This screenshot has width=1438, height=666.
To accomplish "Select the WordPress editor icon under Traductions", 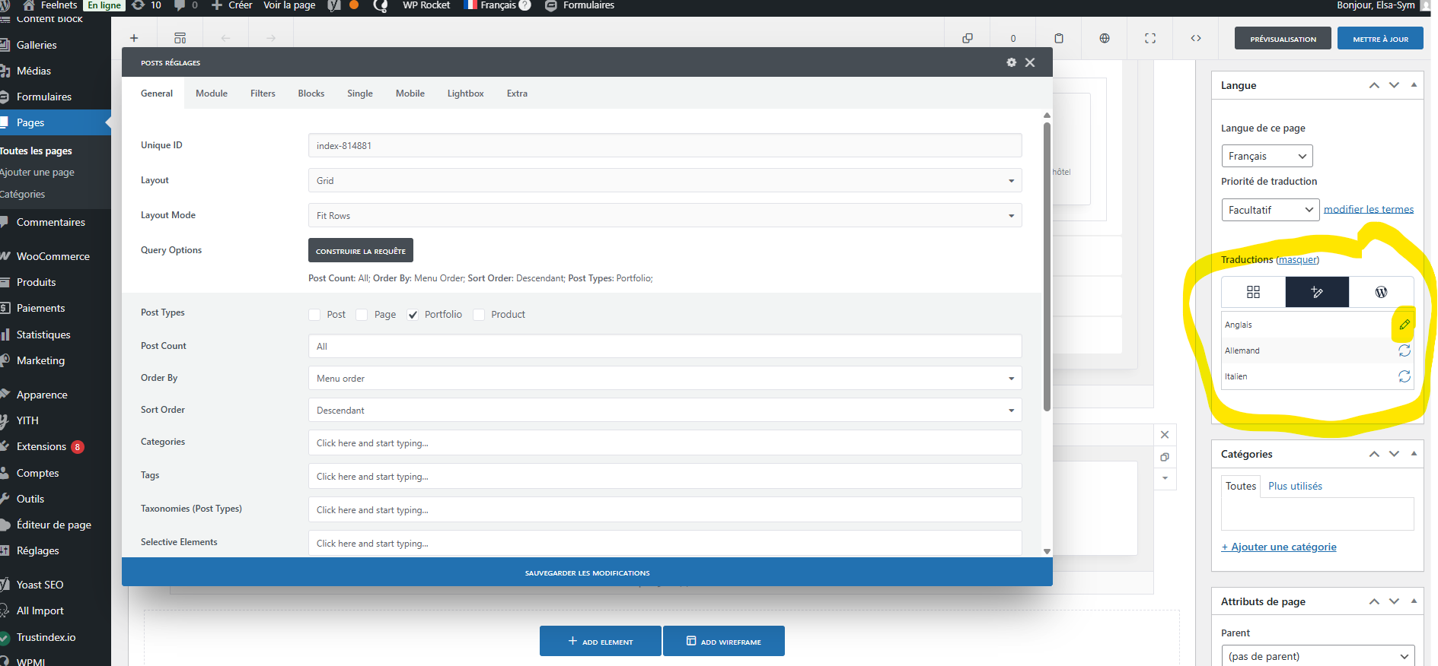I will point(1381,292).
